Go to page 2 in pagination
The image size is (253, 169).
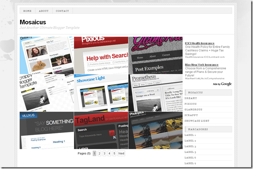[x=100, y=154]
